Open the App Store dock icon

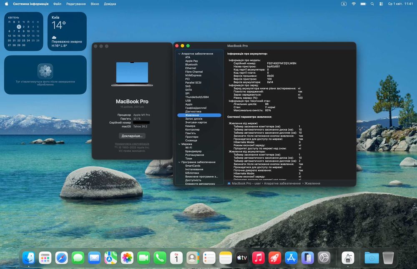[291, 258]
